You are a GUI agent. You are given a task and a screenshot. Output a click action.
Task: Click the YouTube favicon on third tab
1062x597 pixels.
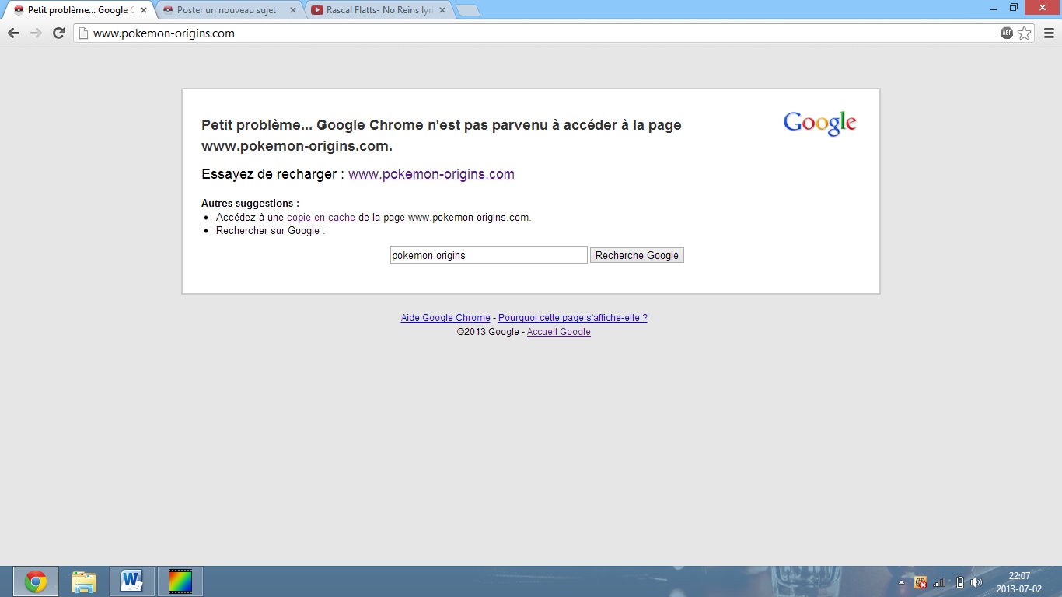pyautogui.click(x=317, y=10)
